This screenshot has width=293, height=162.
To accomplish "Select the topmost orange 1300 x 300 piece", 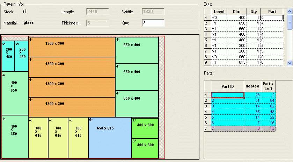I will pos(72,47).
